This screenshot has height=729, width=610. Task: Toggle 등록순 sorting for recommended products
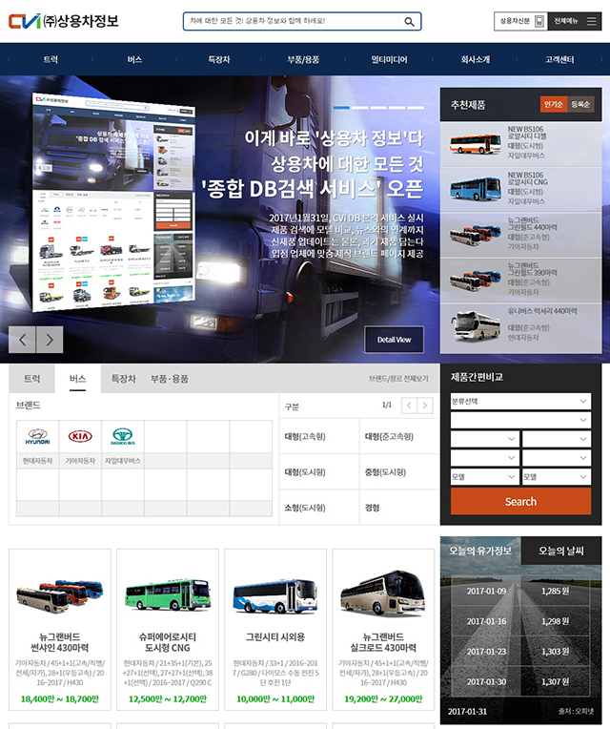click(580, 104)
